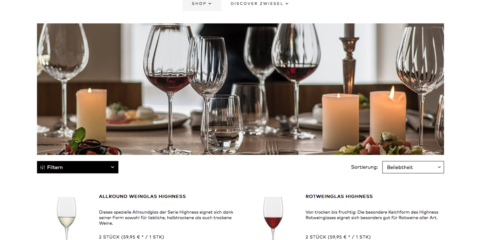Screen dimensions: 481x240
Task: Click the Rotweinglas 2 Stück price line
Action: (x=338, y=237)
